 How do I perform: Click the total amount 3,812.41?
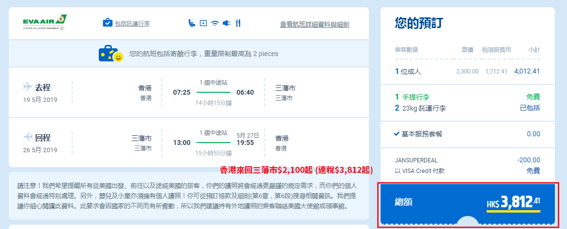tap(513, 203)
